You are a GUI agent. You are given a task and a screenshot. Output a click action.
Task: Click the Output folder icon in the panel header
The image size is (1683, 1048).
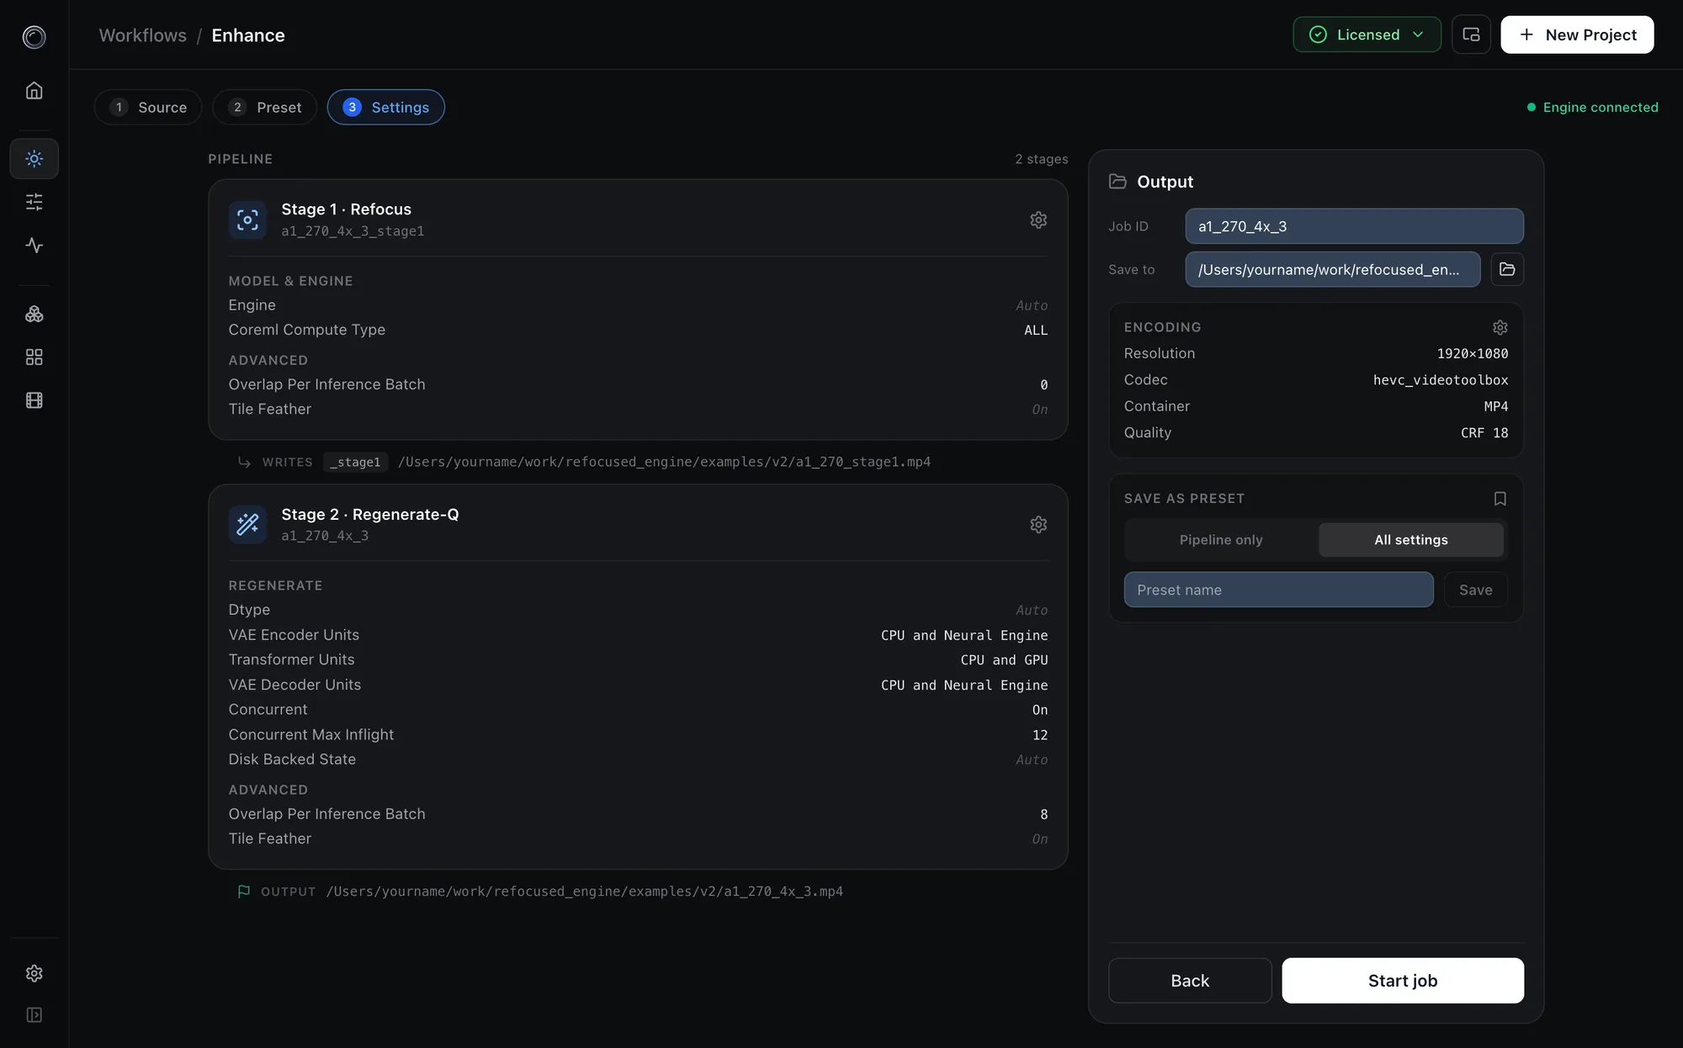pos(1118,182)
